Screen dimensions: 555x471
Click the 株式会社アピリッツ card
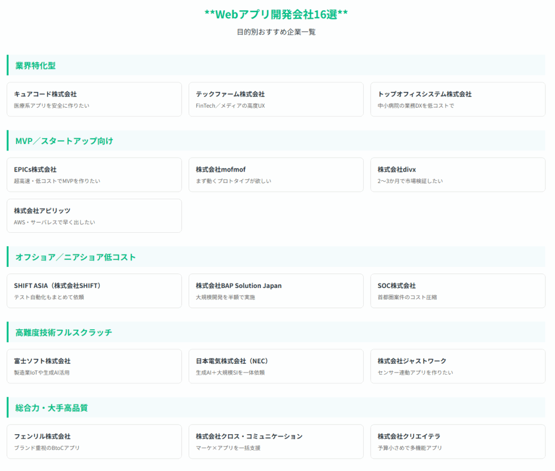pos(94,216)
